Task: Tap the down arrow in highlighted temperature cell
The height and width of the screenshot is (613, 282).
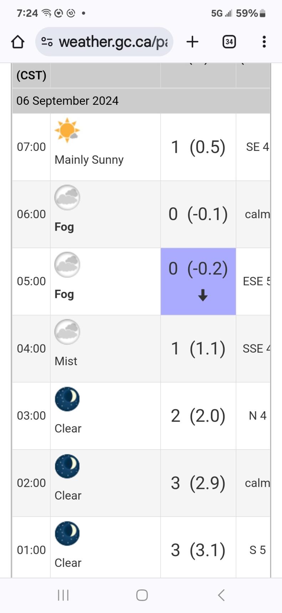Action: (x=203, y=295)
